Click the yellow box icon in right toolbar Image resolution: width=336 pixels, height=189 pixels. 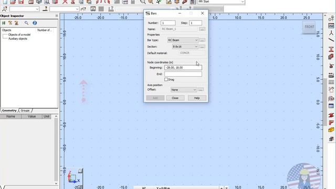pos(331,130)
